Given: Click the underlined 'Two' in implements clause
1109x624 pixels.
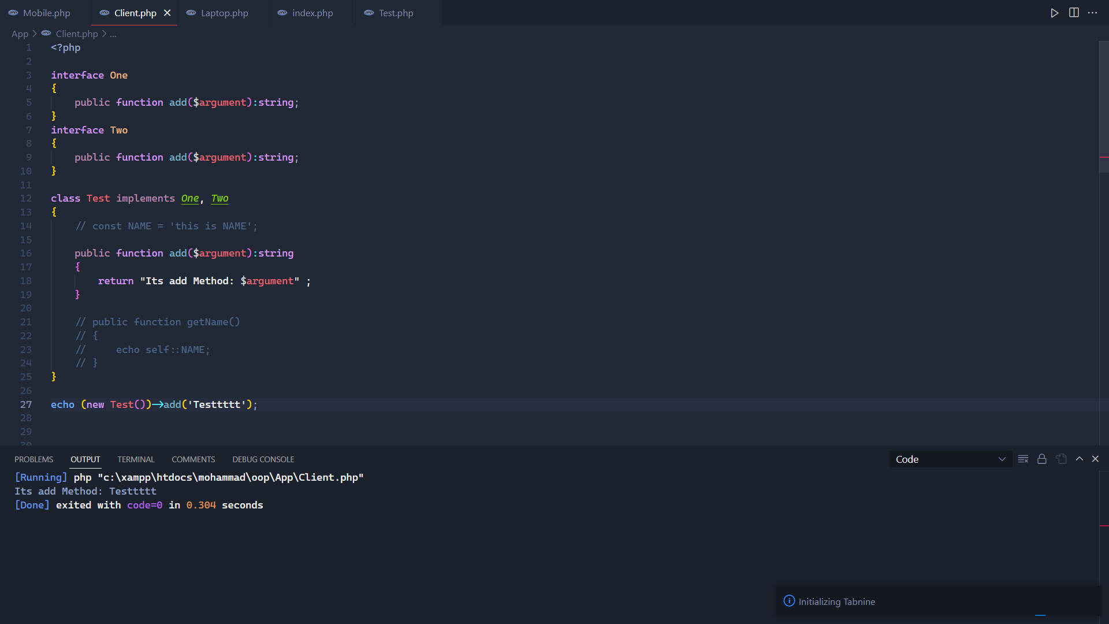Looking at the screenshot, I should click(x=219, y=198).
